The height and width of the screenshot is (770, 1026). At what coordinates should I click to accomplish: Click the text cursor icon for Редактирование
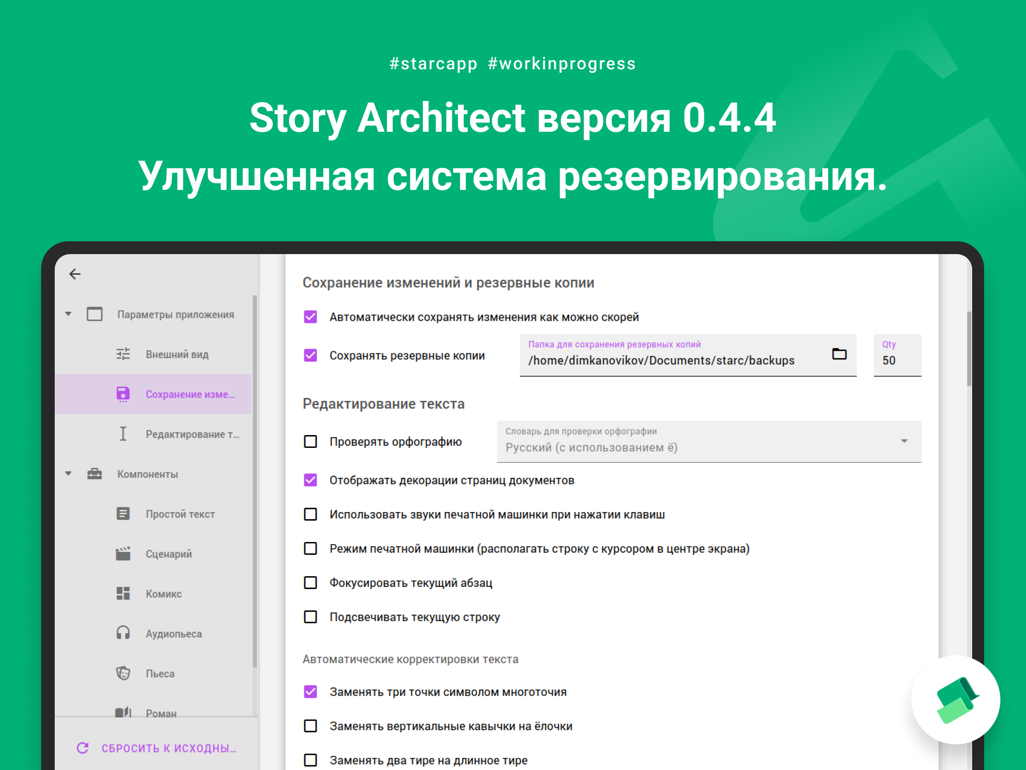(x=123, y=434)
